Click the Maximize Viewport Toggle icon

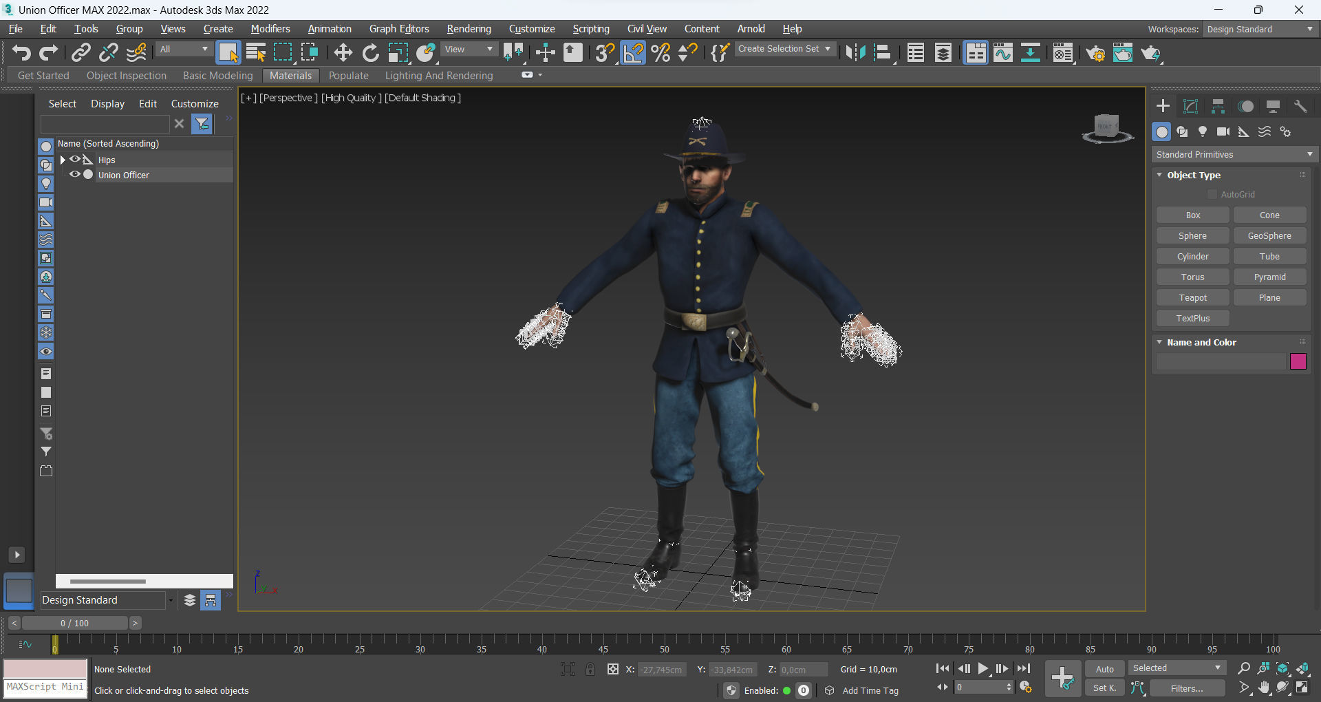pos(1302,688)
